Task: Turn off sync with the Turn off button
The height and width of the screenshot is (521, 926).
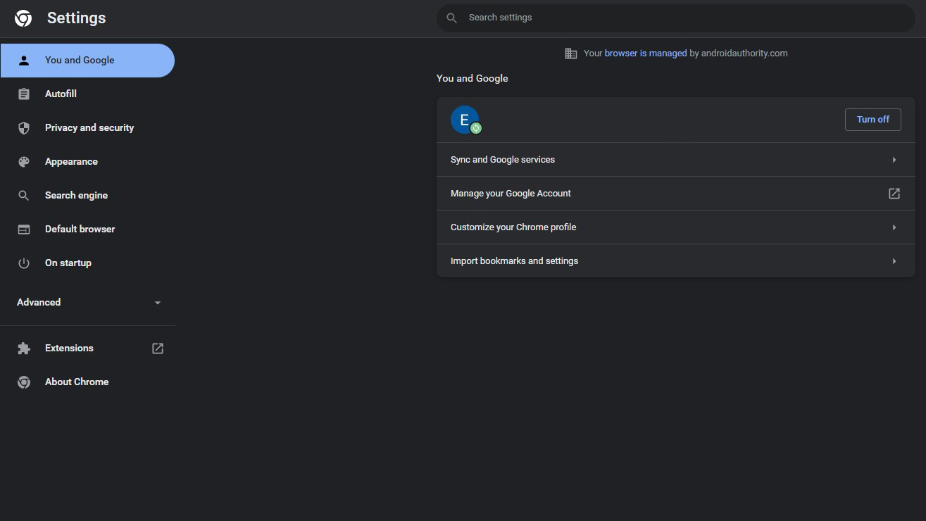Action: 872,120
